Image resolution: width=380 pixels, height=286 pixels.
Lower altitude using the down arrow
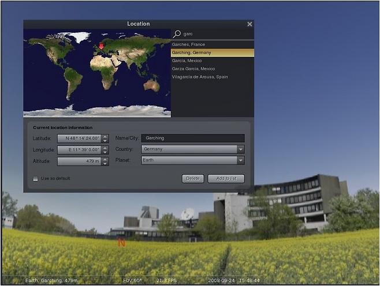coord(105,164)
